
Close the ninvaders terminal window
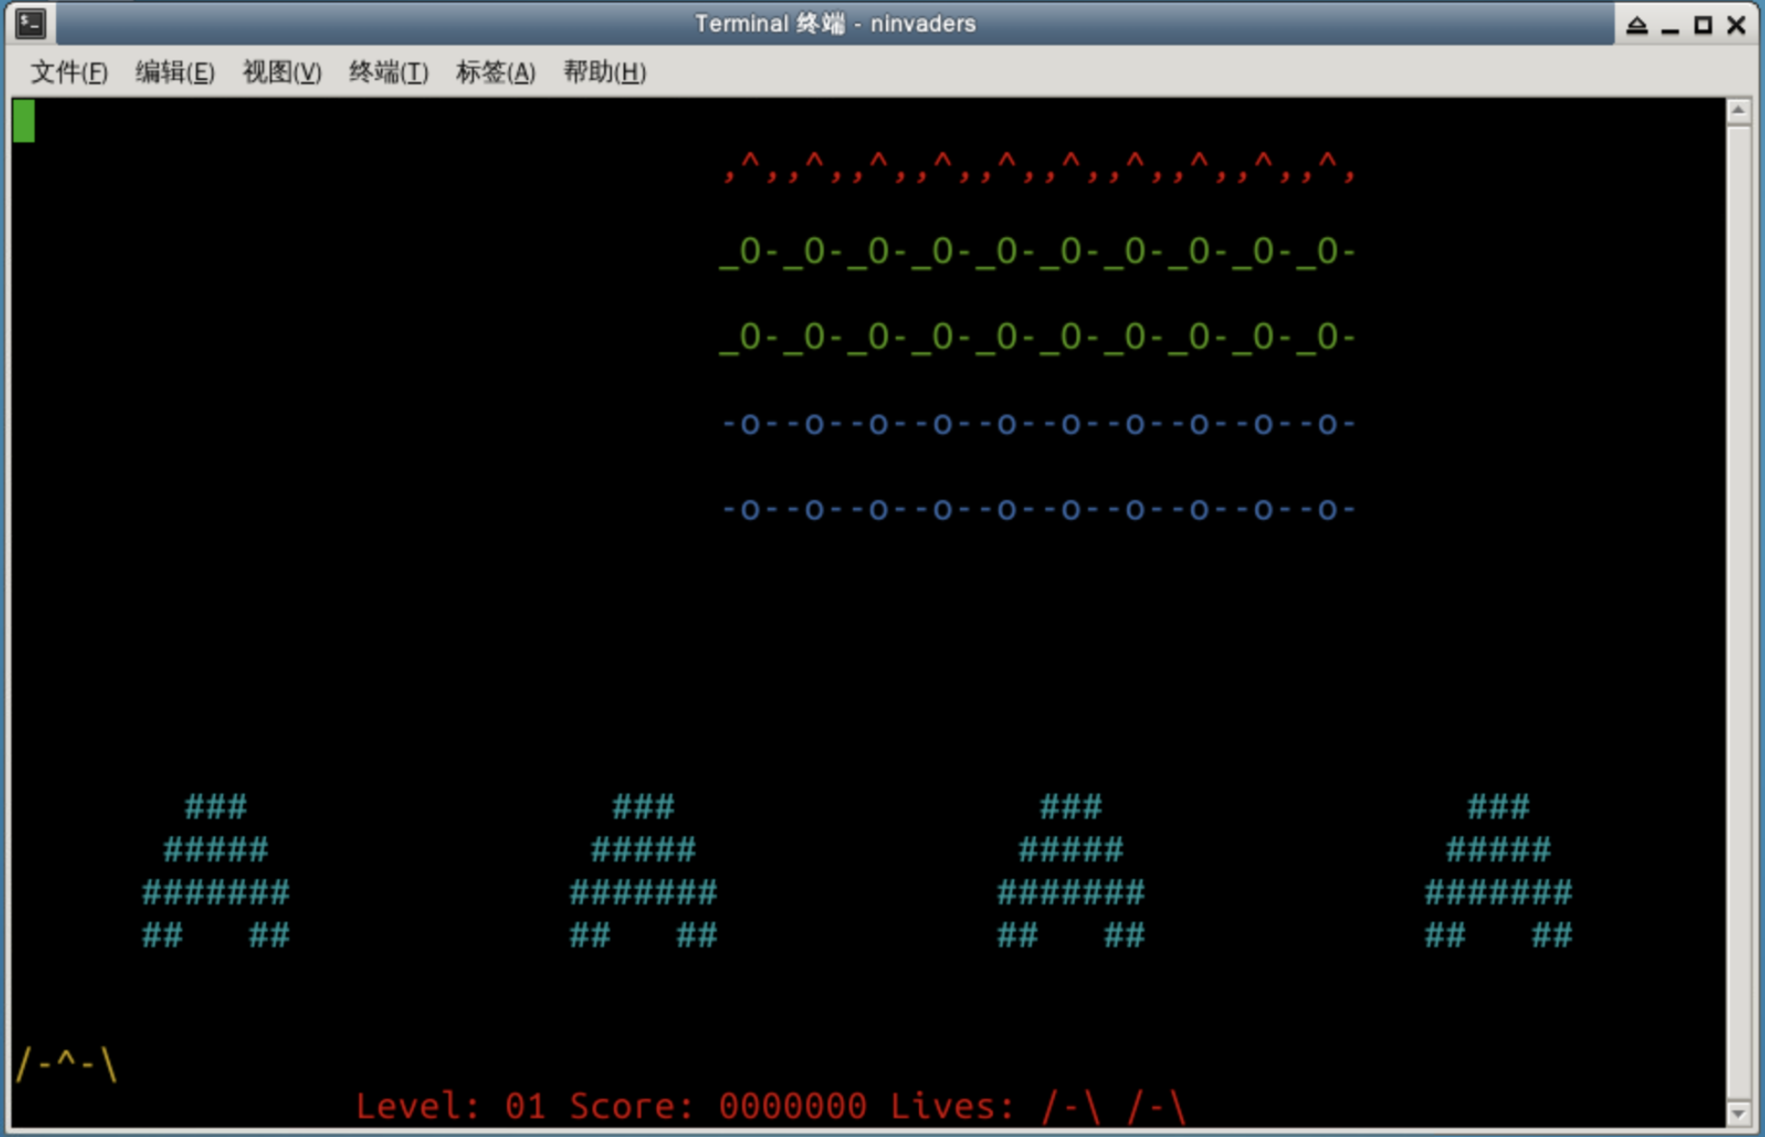point(1736,25)
